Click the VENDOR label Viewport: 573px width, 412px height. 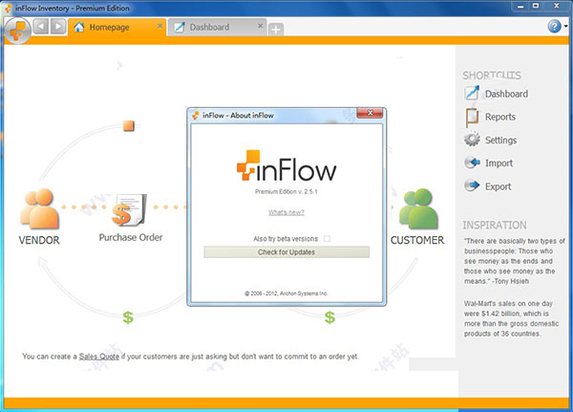tap(39, 240)
